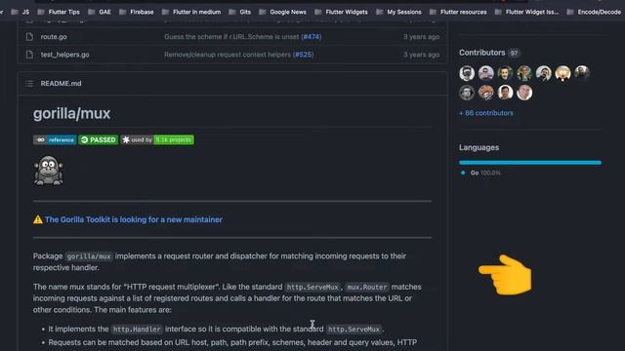This screenshot has height=351, width=625.
Task: Click the green PASSED build badge
Action: [99, 139]
